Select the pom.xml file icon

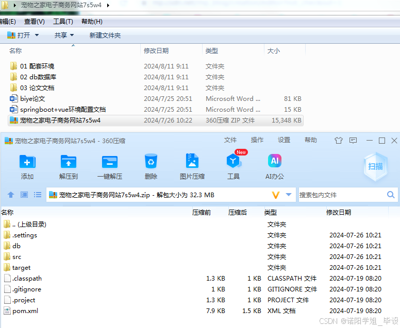pos(7,310)
